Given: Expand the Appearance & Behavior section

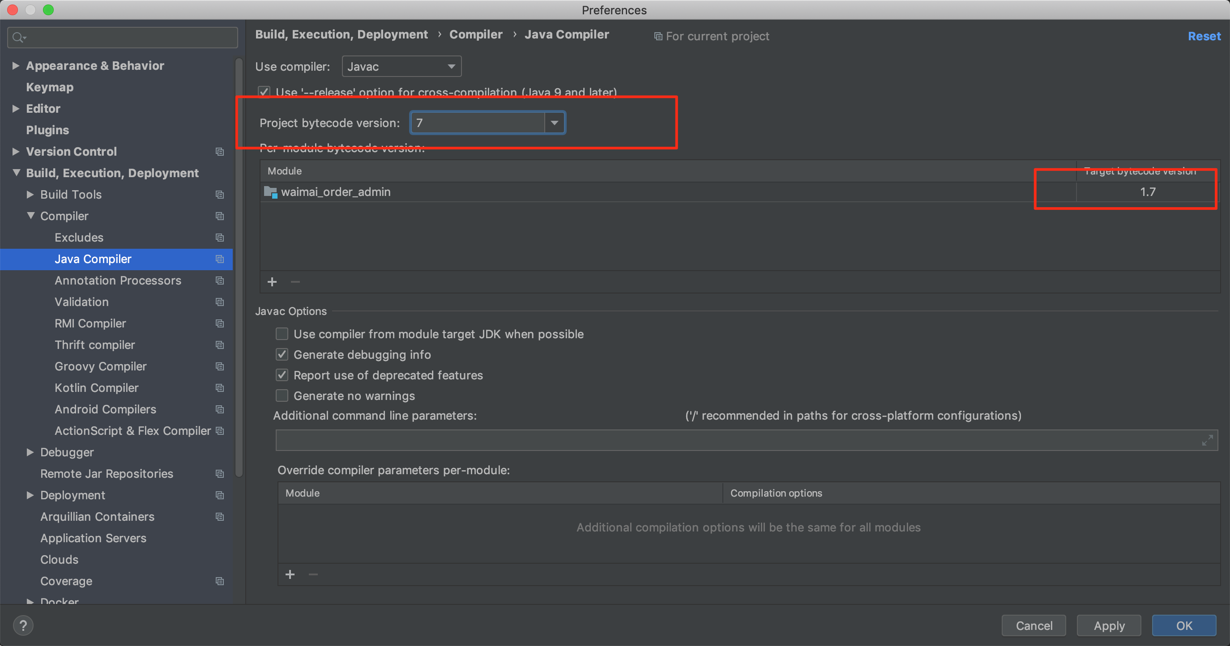Looking at the screenshot, I should tap(16, 66).
